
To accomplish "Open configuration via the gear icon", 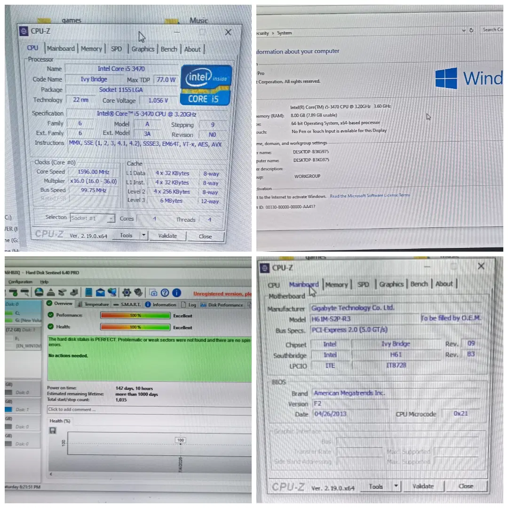I will [x=127, y=293].
